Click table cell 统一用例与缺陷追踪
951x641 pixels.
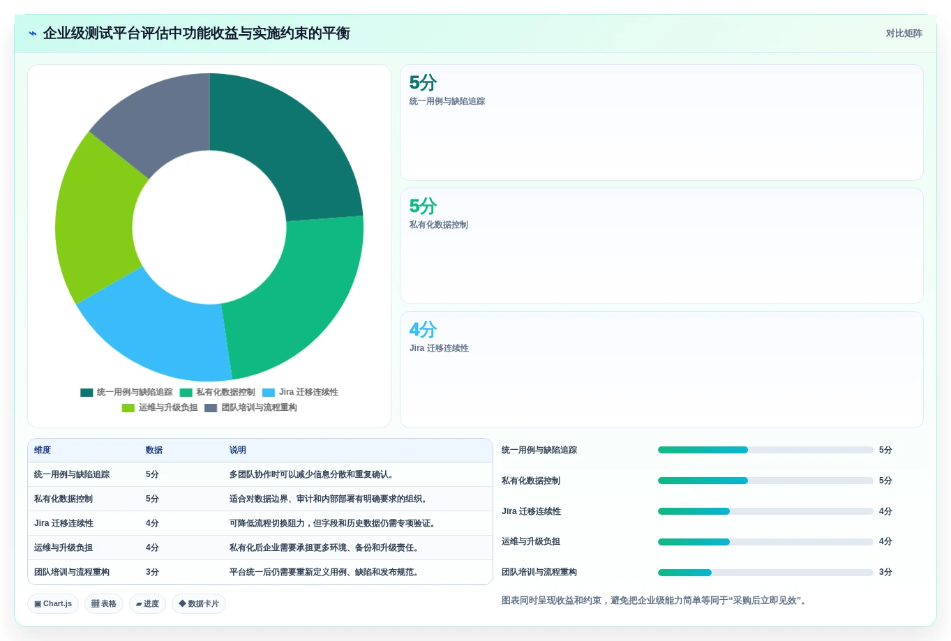pos(72,475)
